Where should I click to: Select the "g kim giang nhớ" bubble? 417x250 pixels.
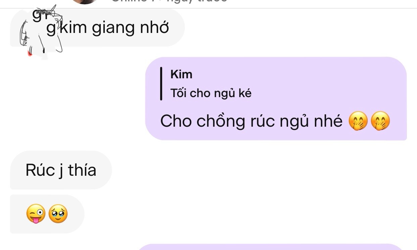97,28
